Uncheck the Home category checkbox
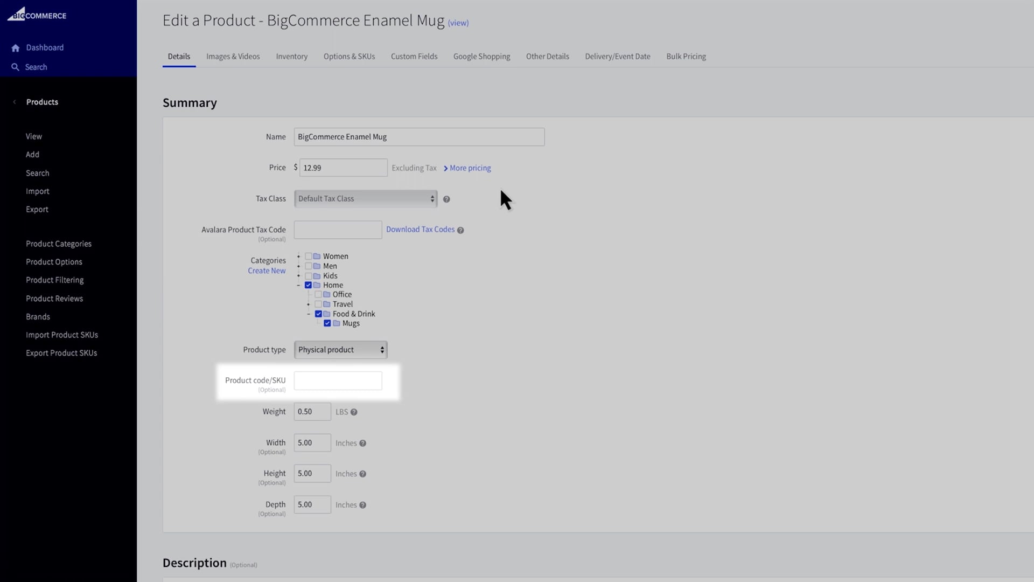 [x=309, y=285]
